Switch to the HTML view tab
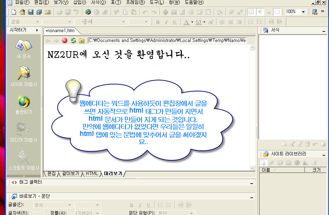Image resolution: width=329 pixels, height=215 pixels. point(92,174)
